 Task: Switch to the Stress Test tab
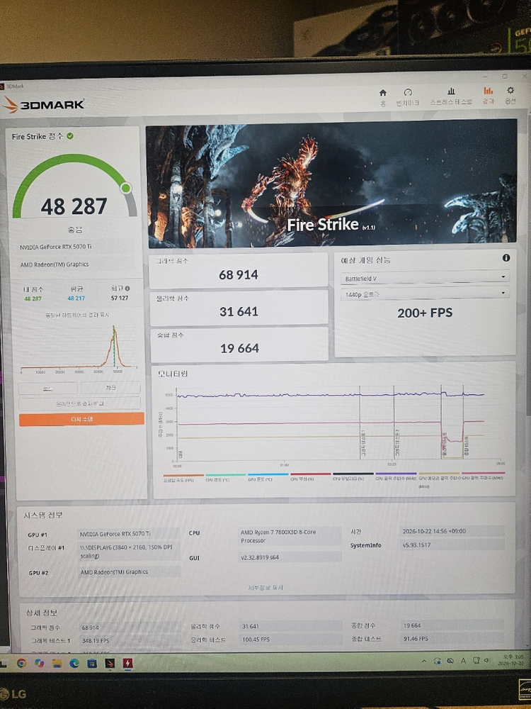[451, 96]
